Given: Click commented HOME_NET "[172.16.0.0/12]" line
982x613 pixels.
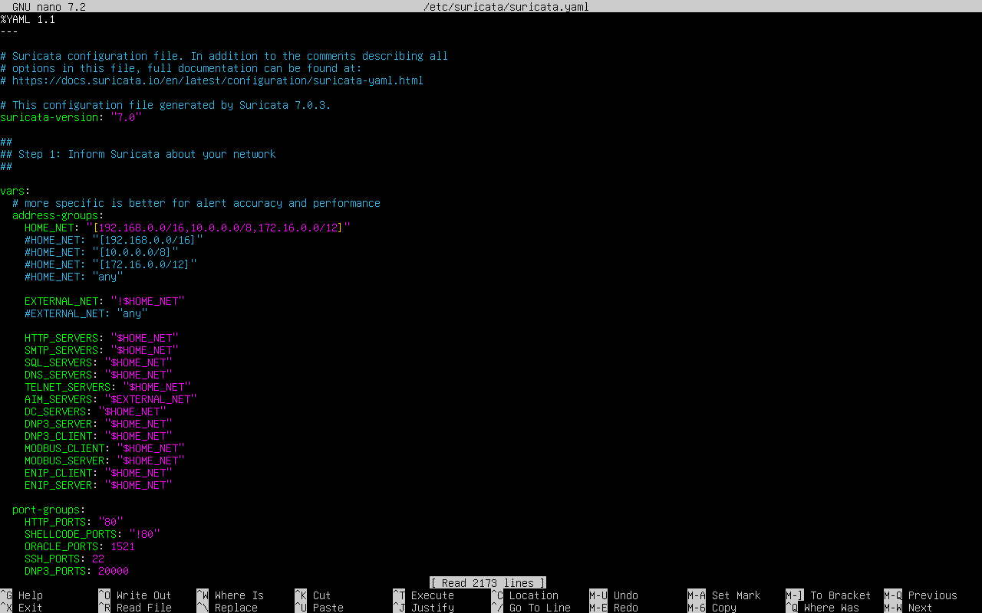Looking at the screenshot, I should (110, 264).
